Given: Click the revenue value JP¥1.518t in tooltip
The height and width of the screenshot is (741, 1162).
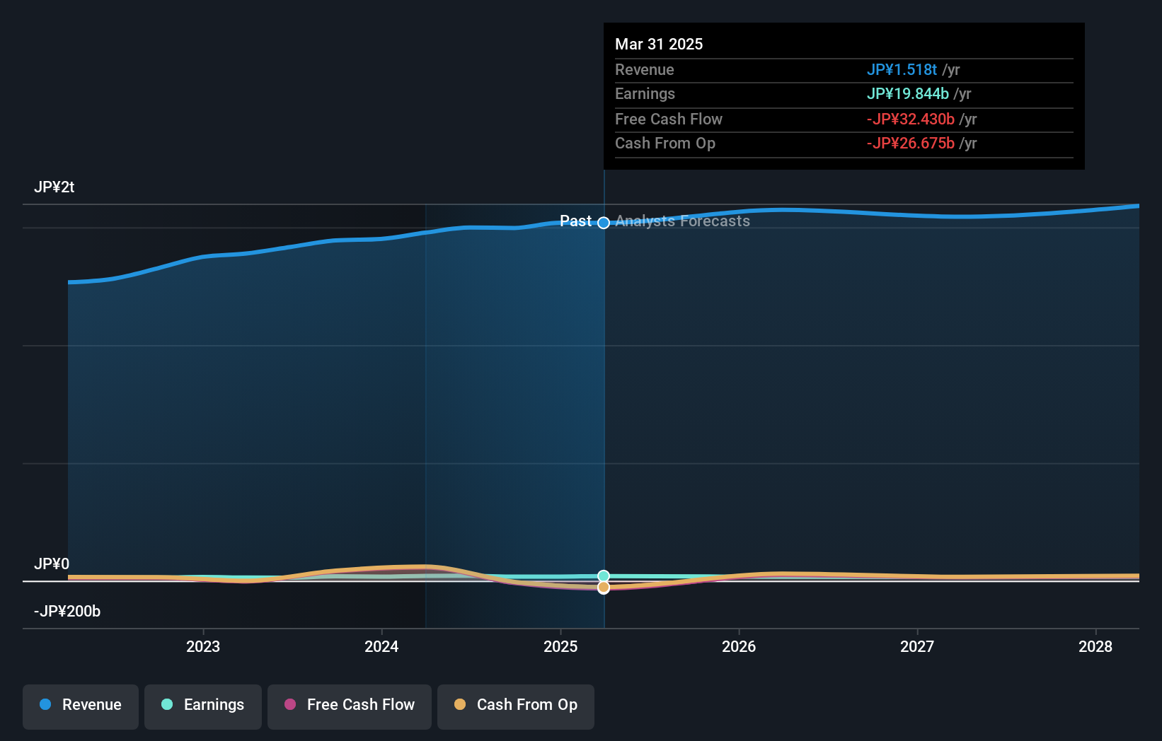Looking at the screenshot, I should point(902,70).
